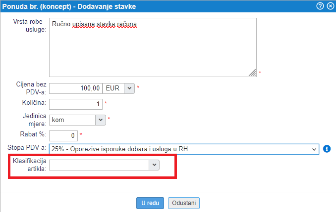Click the info icon beside Stopa PDV-a

(327, 148)
